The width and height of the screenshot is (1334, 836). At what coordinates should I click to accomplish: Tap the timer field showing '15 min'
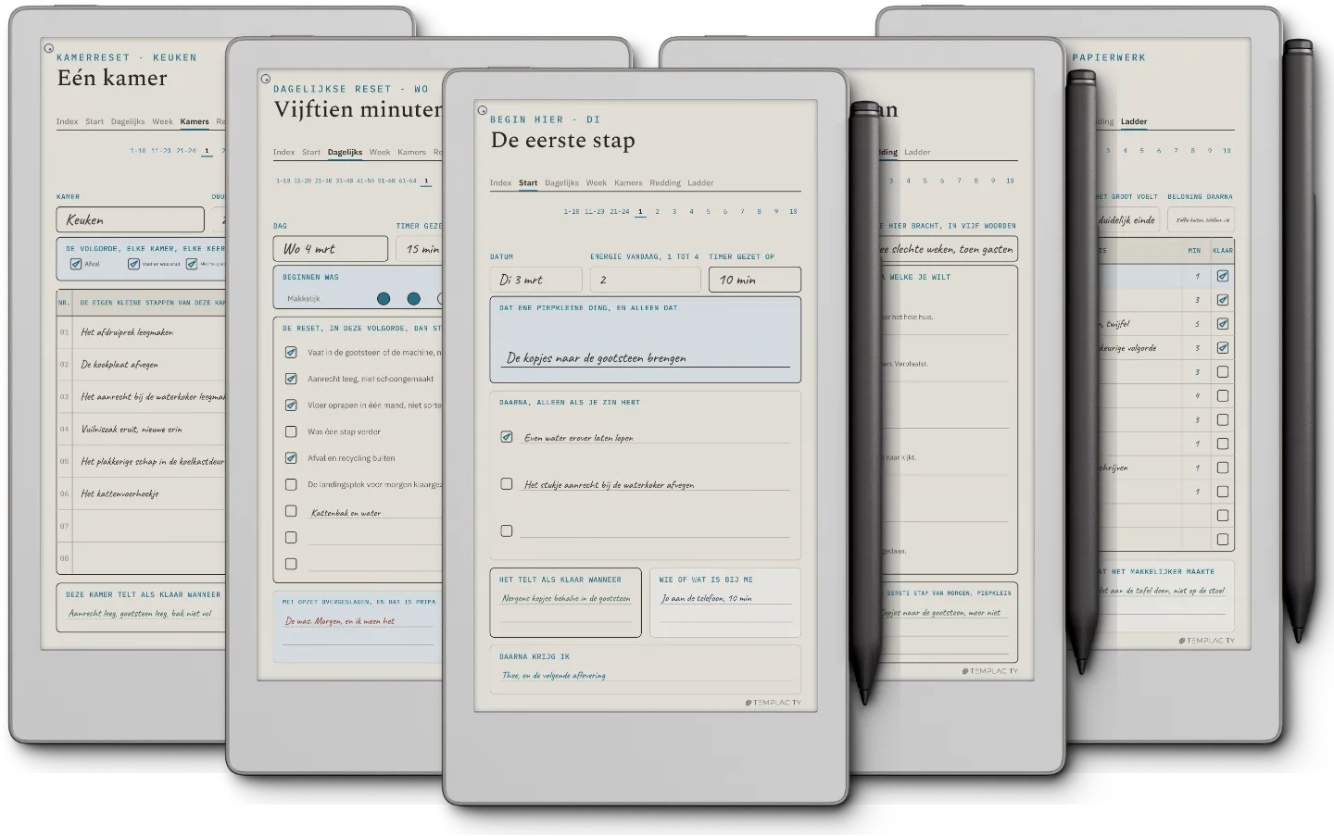(x=420, y=249)
